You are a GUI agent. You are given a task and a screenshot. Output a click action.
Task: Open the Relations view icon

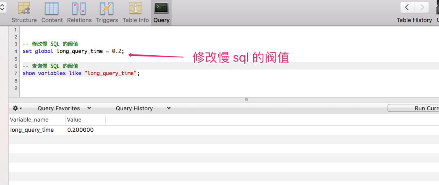click(79, 9)
